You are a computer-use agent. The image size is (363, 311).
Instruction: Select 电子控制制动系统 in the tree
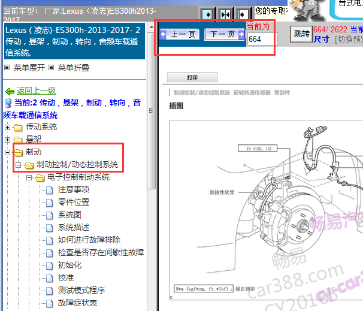click(78, 177)
